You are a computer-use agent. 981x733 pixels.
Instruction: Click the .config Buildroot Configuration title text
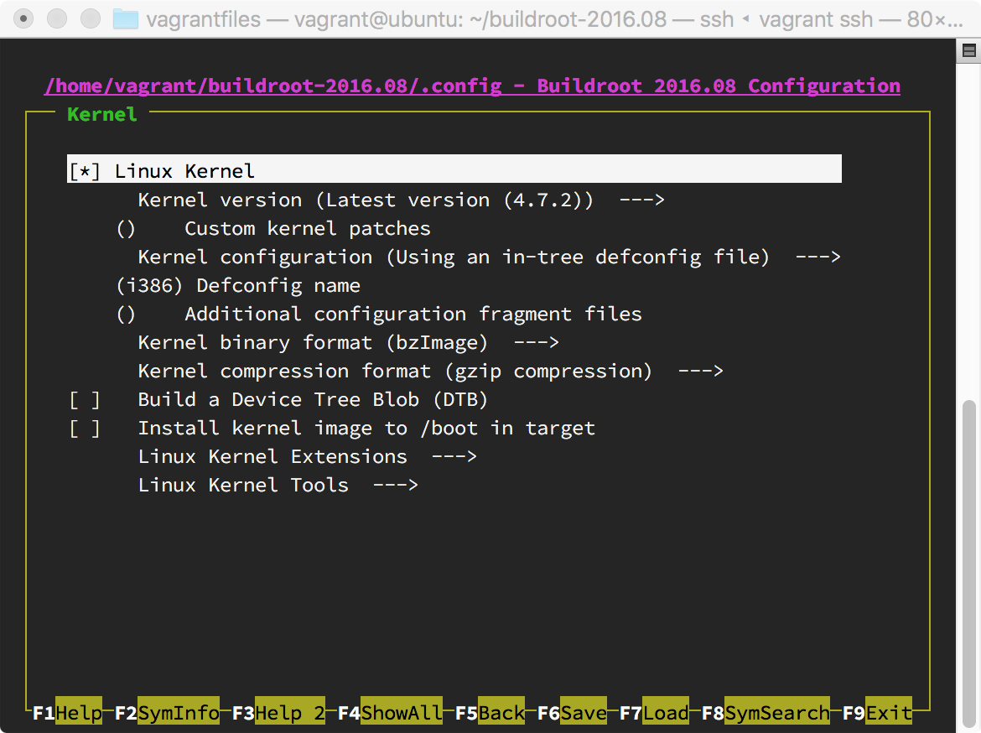click(472, 86)
